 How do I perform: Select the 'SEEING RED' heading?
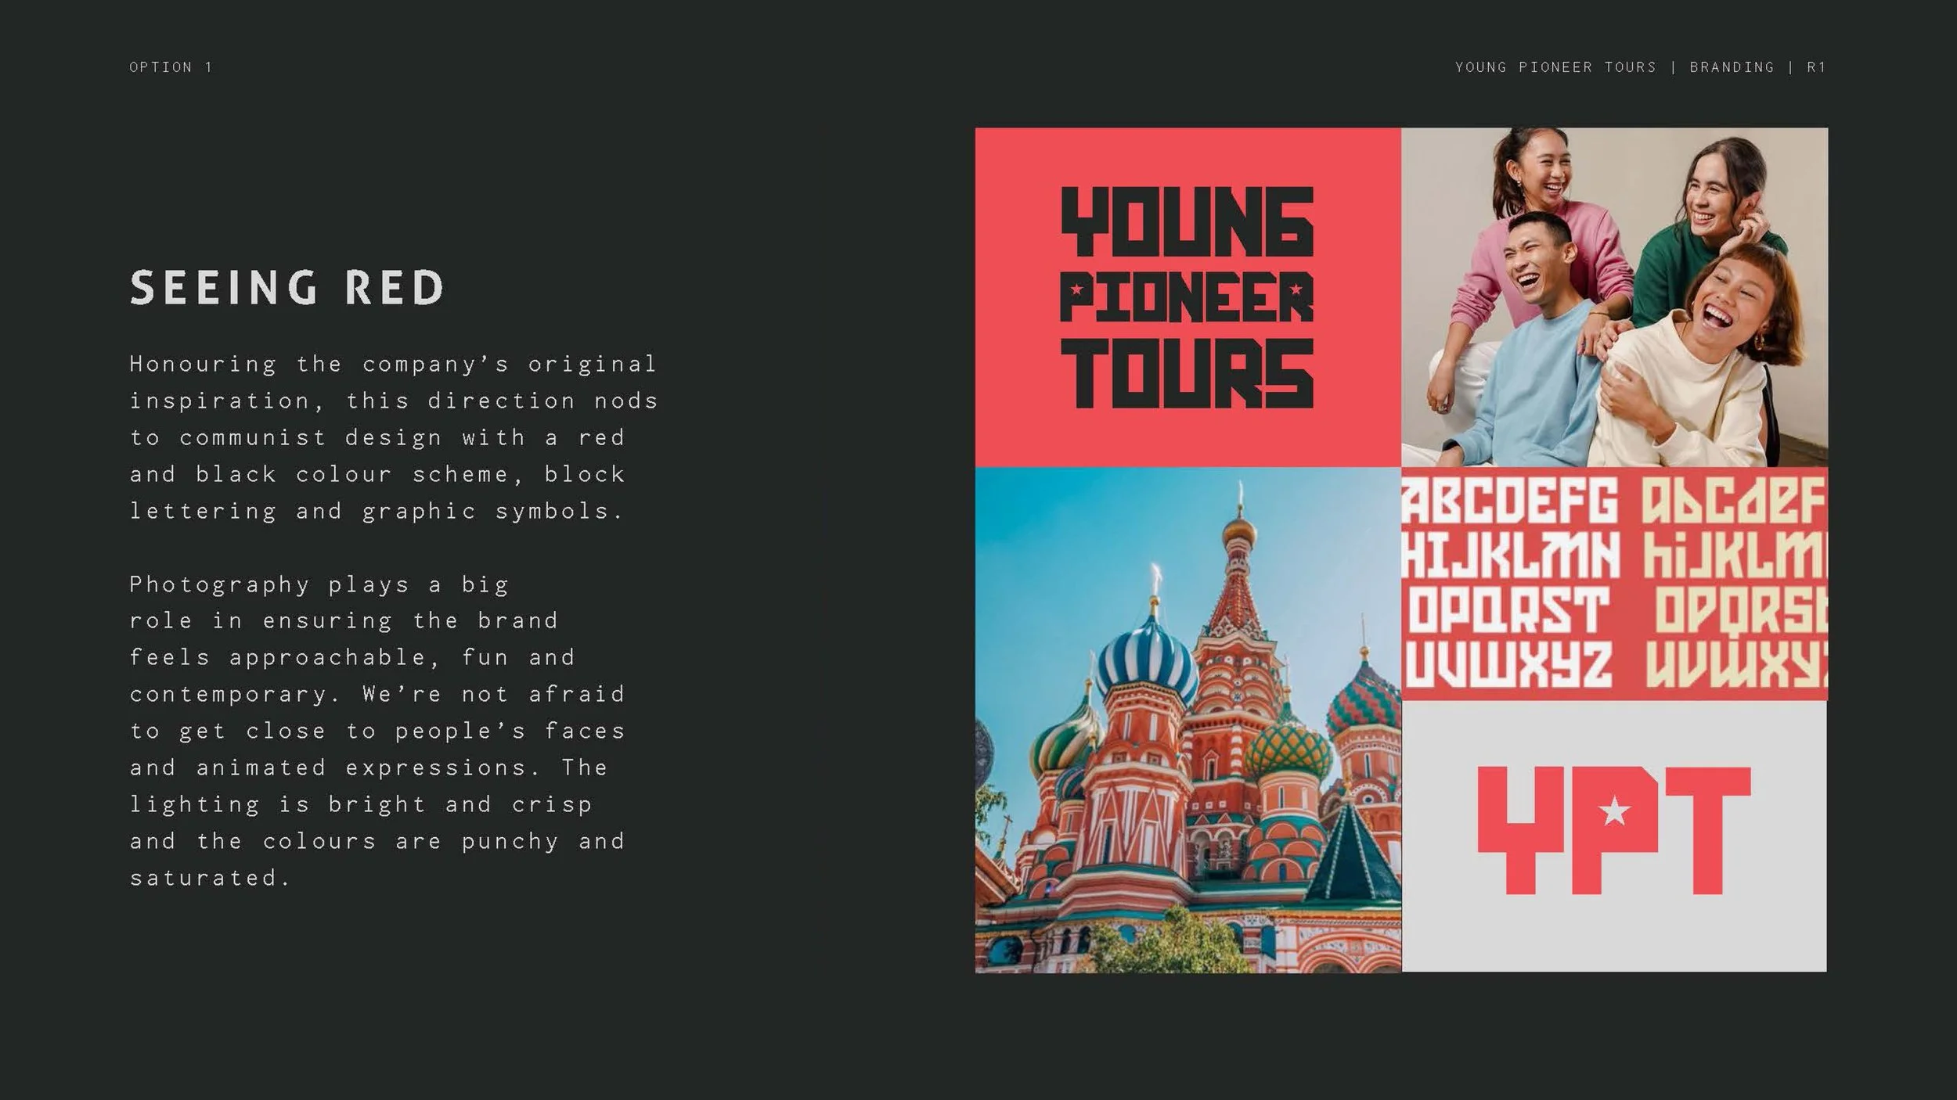pyautogui.click(x=287, y=287)
